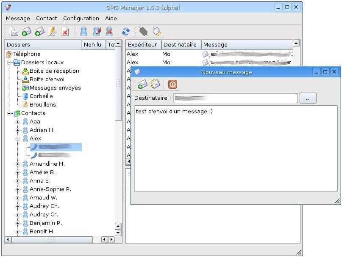Click the edit message pencil icon
The height and width of the screenshot is (257, 342).
coord(52,31)
